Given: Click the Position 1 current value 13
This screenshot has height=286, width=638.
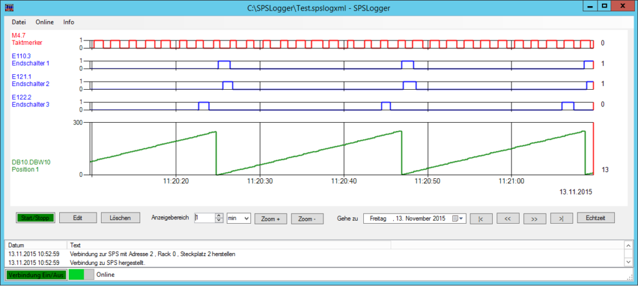Looking at the screenshot, I should pyautogui.click(x=605, y=169).
